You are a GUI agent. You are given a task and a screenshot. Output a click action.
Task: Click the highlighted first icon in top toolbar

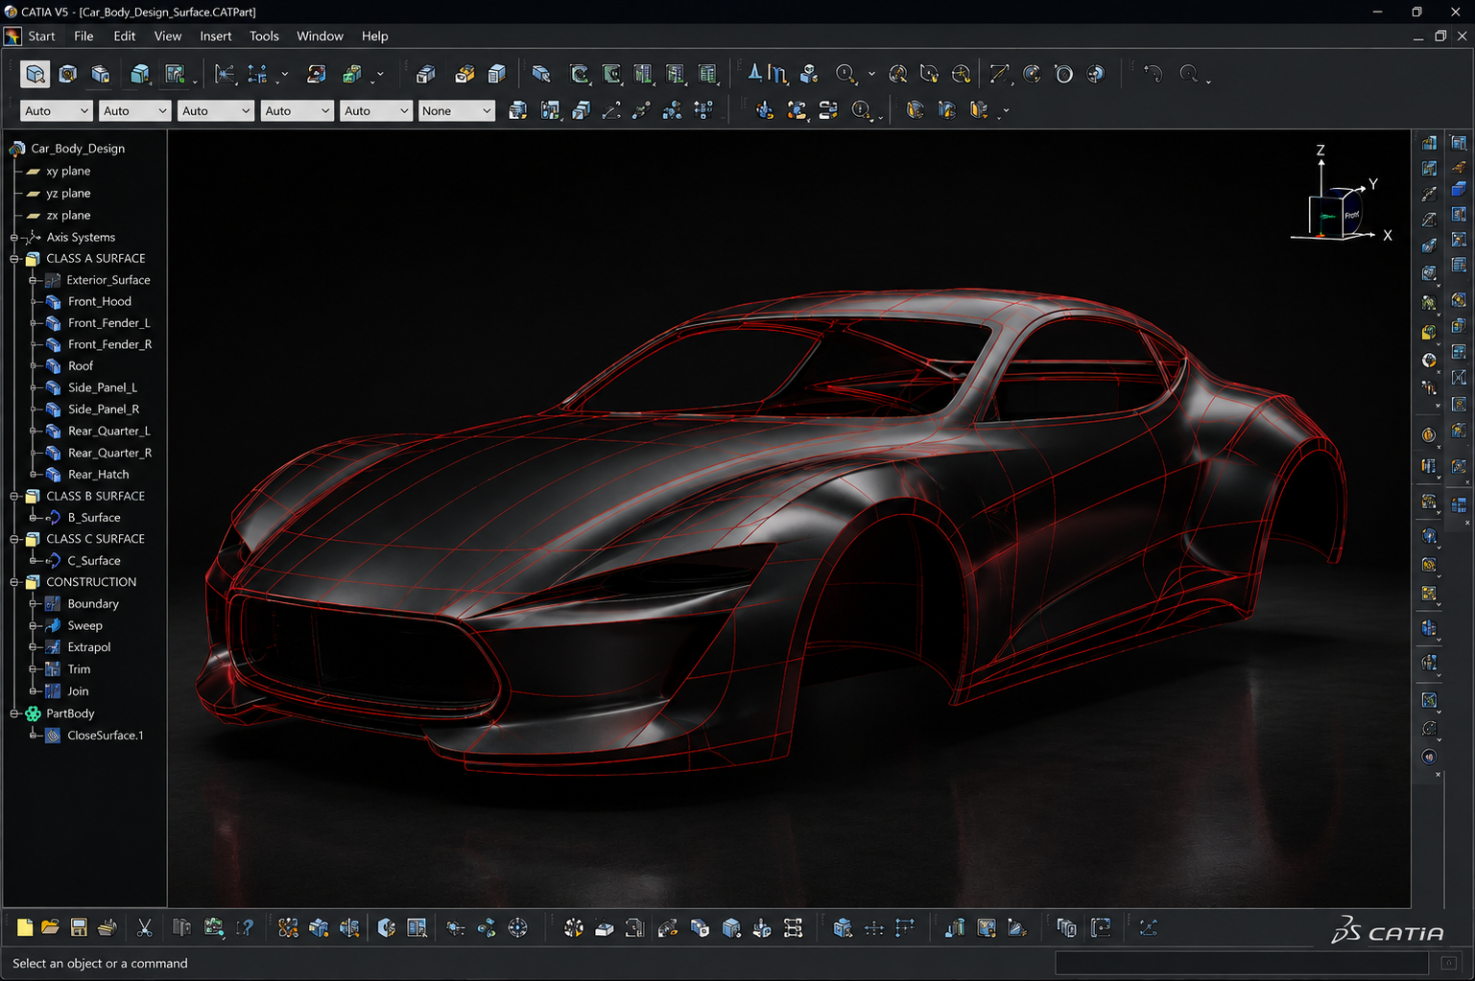pos(36,74)
